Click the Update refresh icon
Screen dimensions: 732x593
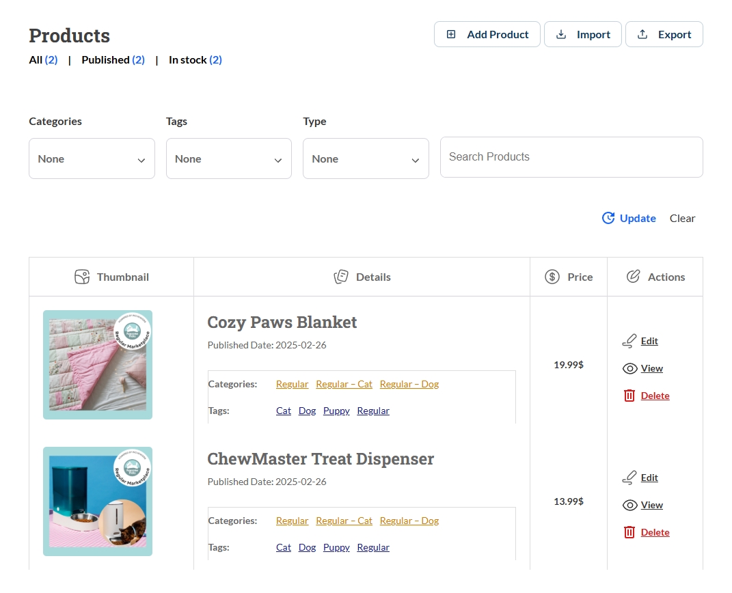[x=608, y=218]
